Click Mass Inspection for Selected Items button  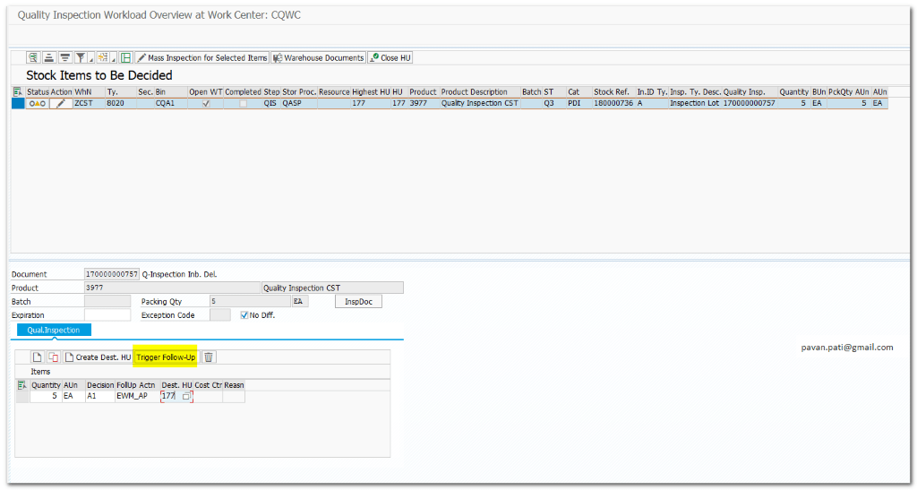coord(201,57)
